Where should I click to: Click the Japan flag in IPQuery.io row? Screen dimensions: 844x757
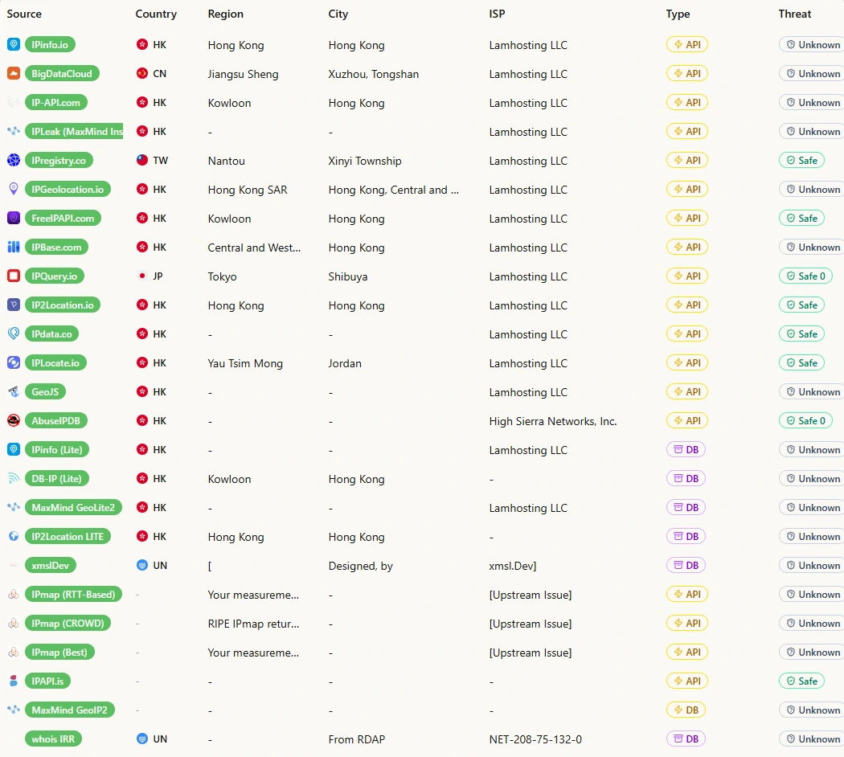point(142,276)
